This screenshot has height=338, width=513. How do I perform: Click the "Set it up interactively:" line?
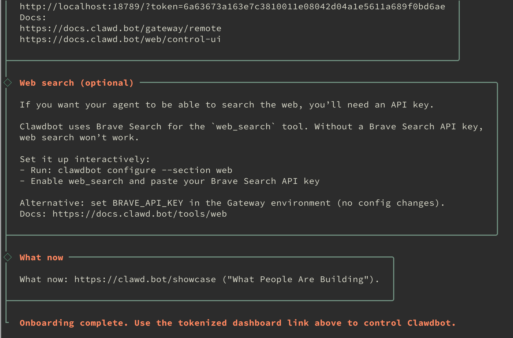click(85, 159)
